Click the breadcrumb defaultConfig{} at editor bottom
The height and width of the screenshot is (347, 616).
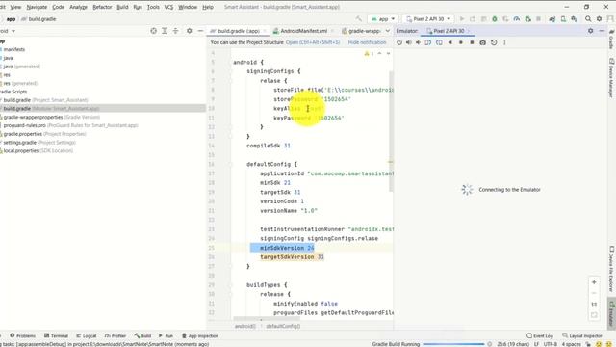(x=283, y=326)
